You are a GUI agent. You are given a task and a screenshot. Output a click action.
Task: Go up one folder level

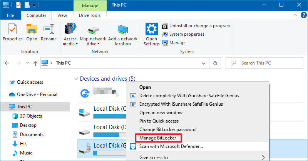tap(35, 63)
